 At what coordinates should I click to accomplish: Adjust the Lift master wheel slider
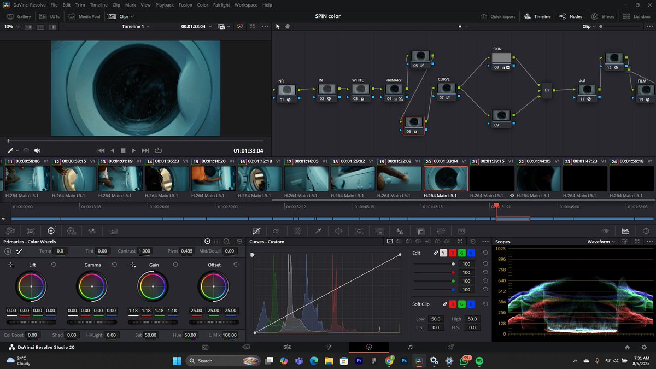coord(31,322)
